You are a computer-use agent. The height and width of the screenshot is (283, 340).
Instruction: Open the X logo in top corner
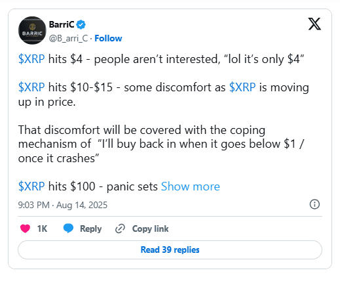point(314,24)
